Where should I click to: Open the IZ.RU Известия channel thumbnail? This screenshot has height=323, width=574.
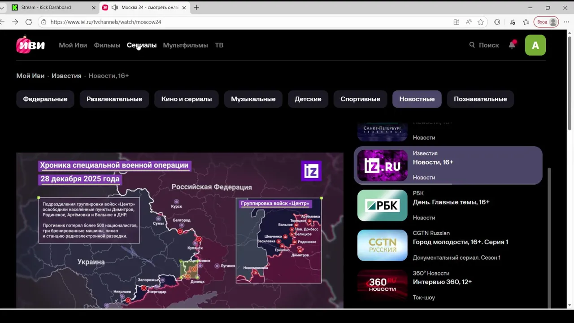pyautogui.click(x=383, y=166)
